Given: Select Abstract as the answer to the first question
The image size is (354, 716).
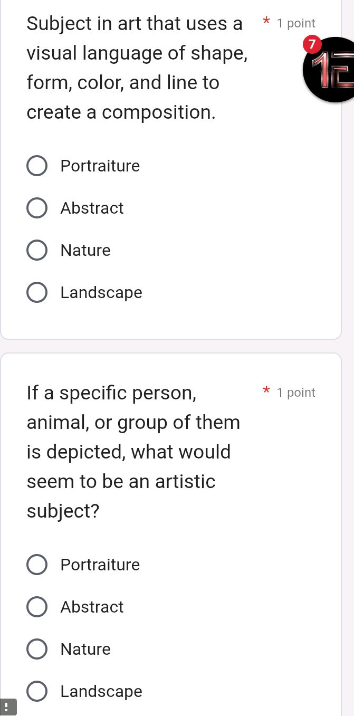Looking at the screenshot, I should (37, 208).
